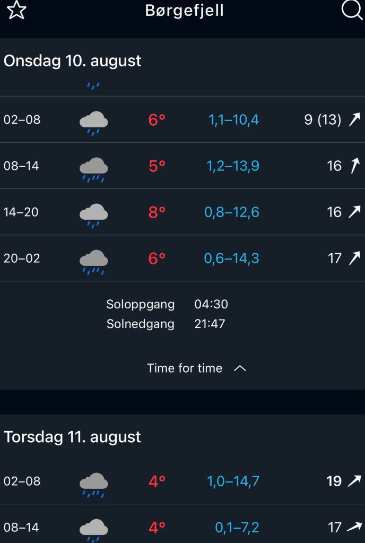Collapse the "Time for time" hourly view
Screen dimensions: 365x543
tap(185, 368)
